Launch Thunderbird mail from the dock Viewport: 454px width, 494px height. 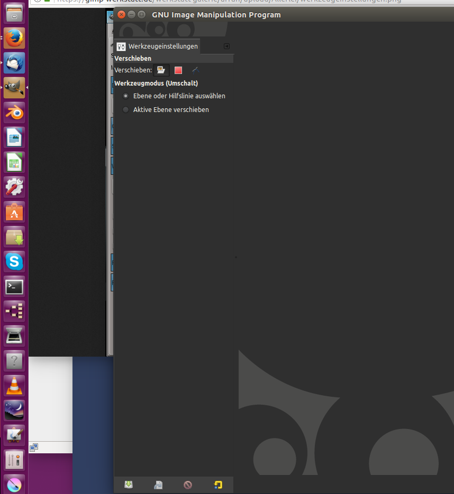tap(14, 63)
